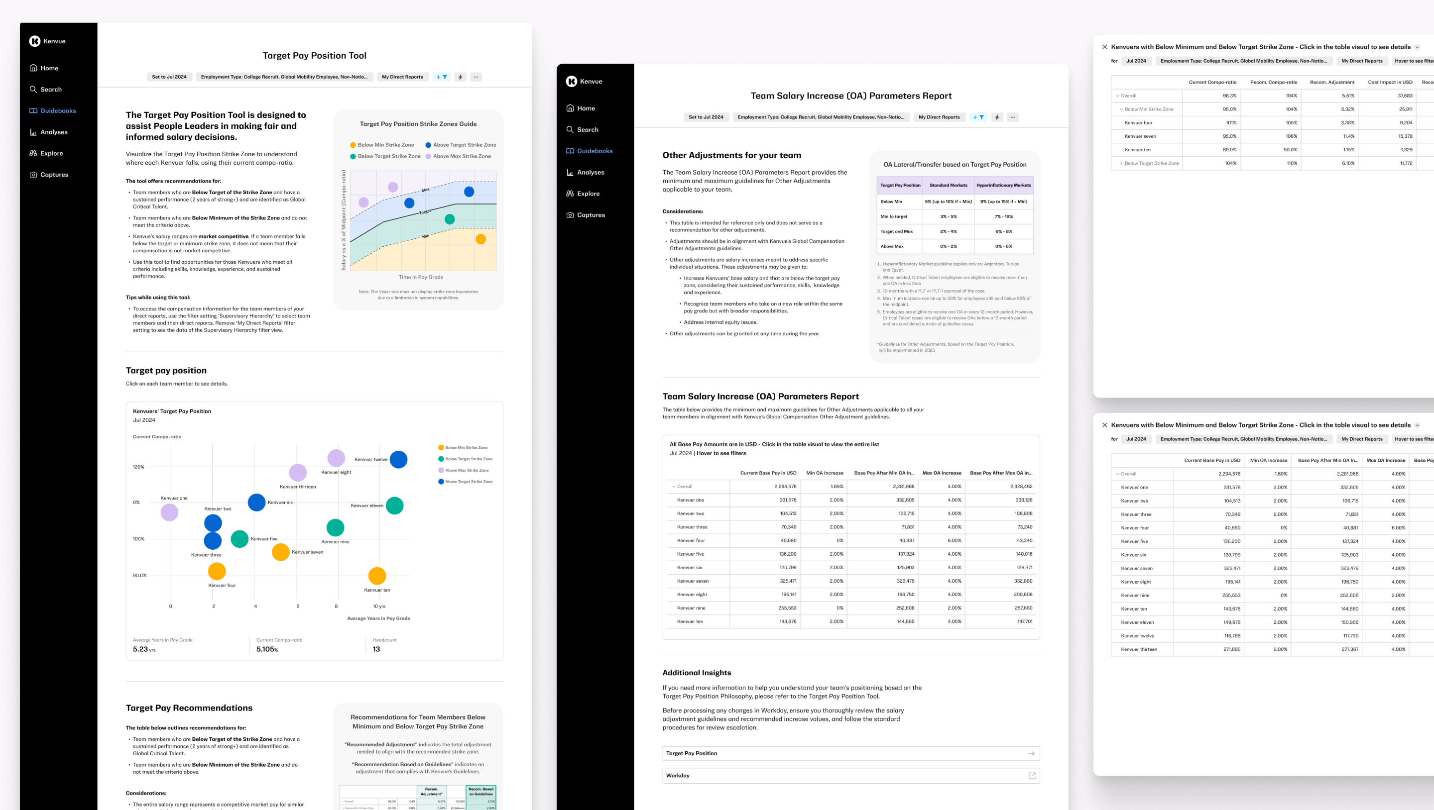Click add filter icon on Salary Increase report page

click(x=978, y=117)
